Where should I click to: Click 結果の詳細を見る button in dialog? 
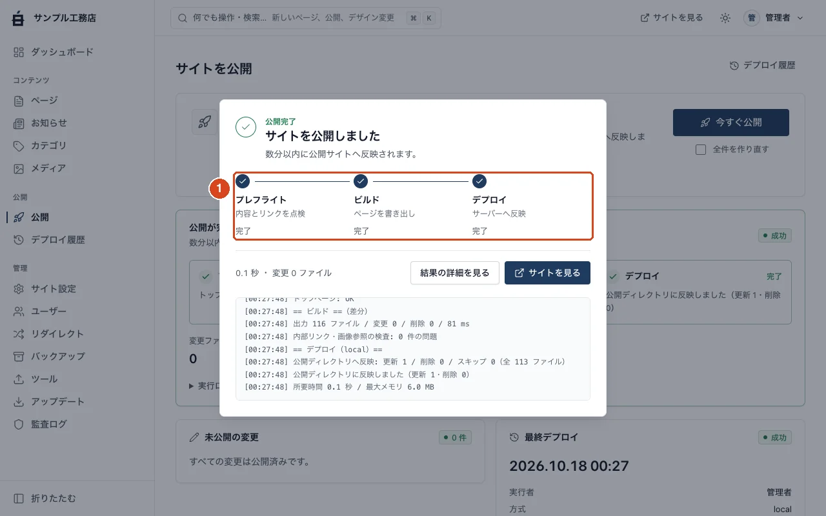[x=455, y=273]
